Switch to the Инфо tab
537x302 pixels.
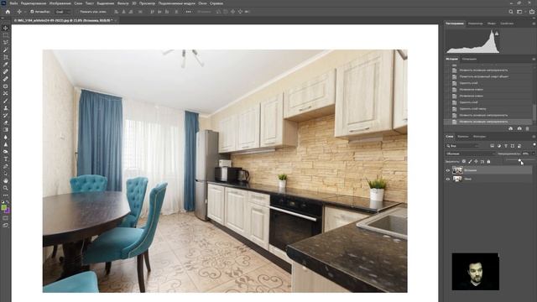pyautogui.click(x=492, y=23)
